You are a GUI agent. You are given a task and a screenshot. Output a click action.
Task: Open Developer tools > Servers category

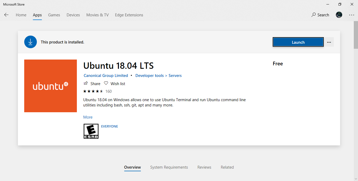[x=158, y=76]
